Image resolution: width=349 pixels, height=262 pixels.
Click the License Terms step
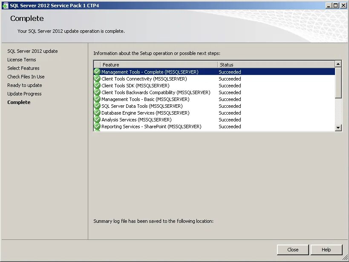pos(22,60)
